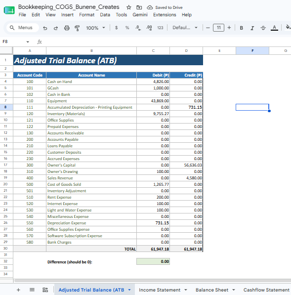The height and width of the screenshot is (295, 291).
Task: Switch to the Cashflow Statement tab
Action: click(x=266, y=290)
